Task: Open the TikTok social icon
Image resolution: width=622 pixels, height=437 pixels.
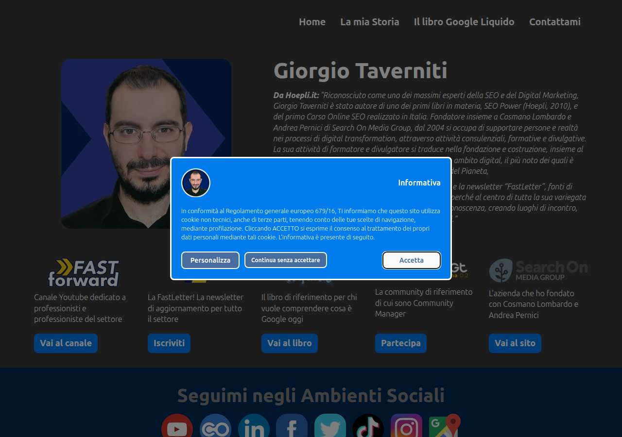Action: tap(368, 426)
